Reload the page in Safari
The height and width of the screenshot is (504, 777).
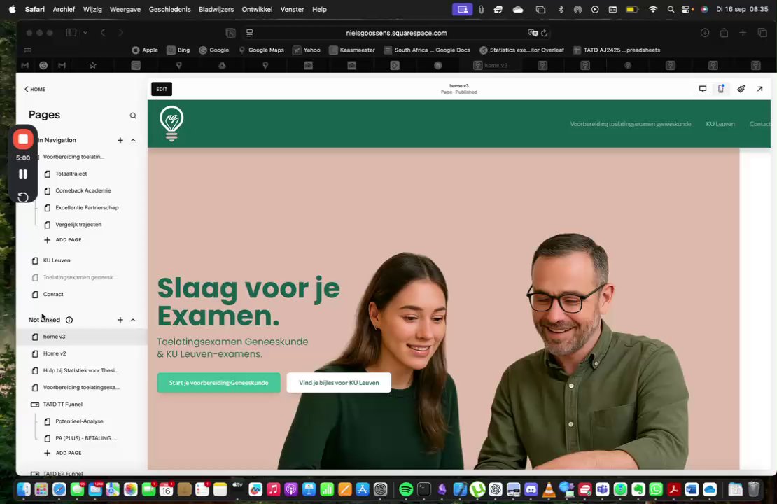point(544,33)
